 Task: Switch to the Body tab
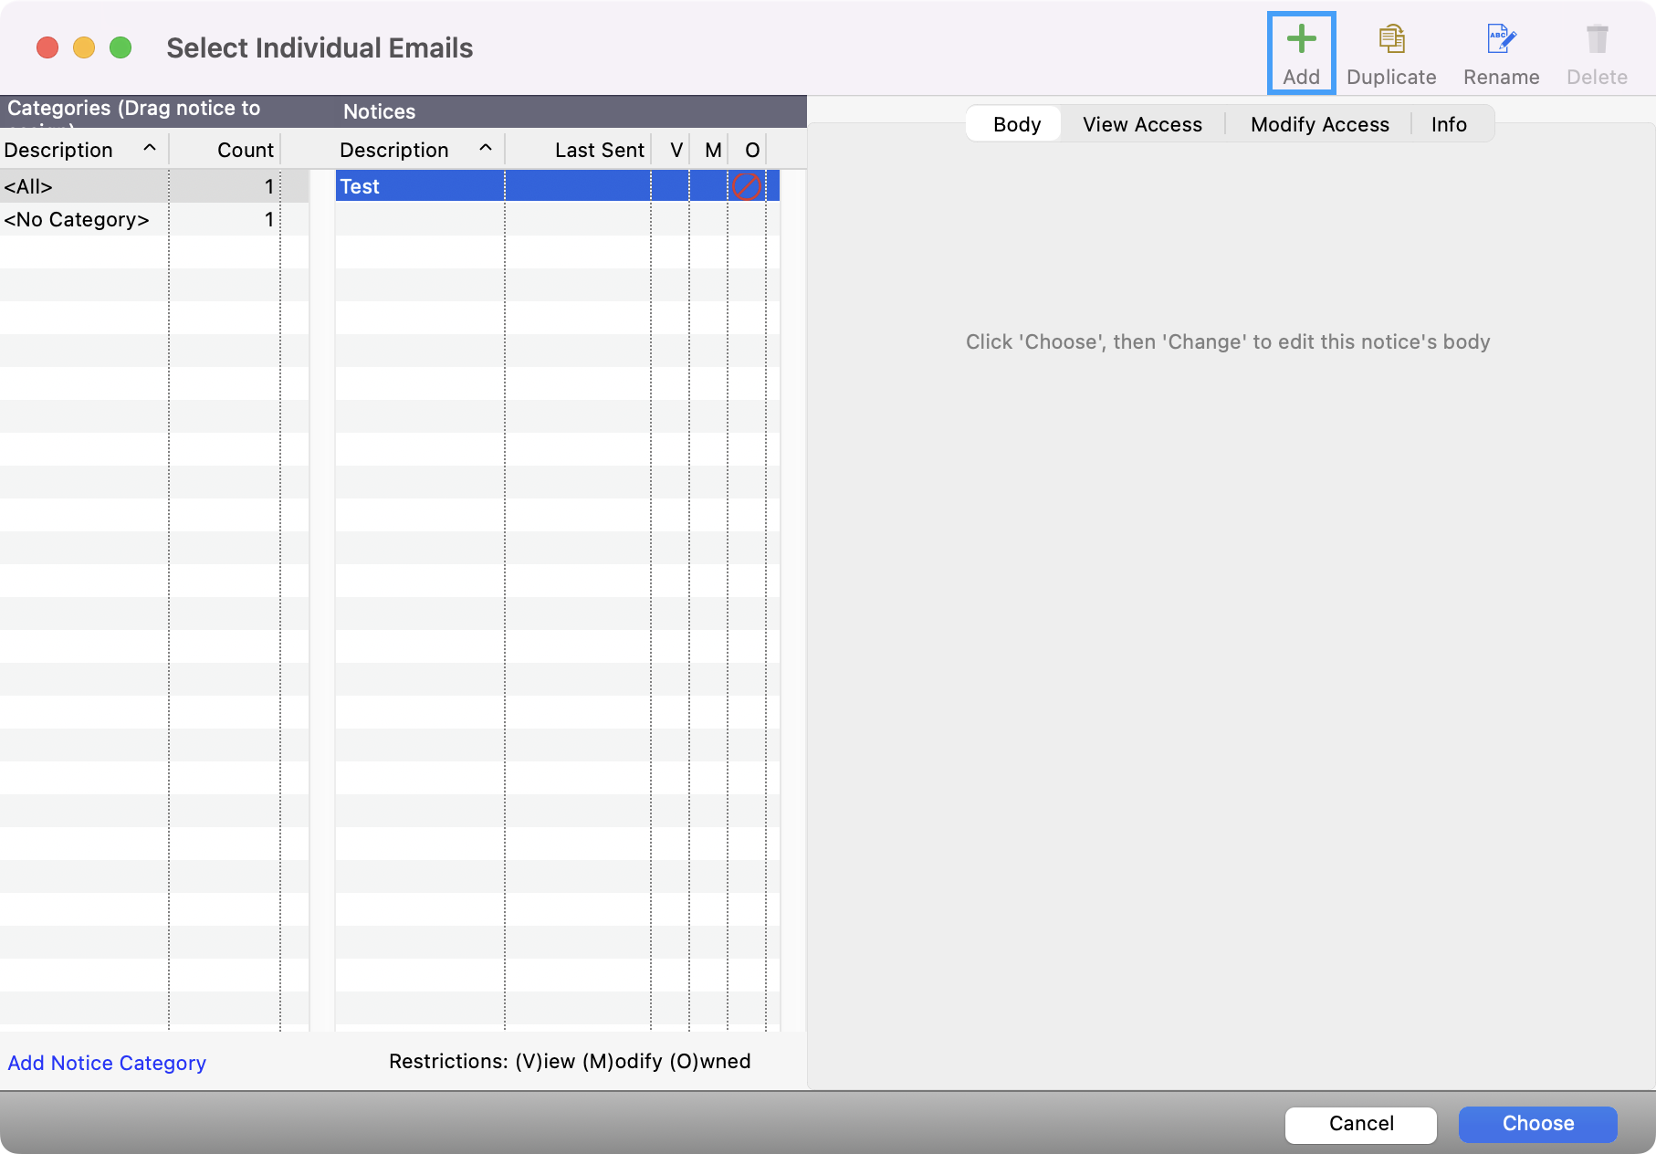[1016, 125]
